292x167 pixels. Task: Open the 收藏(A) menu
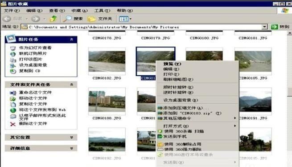pos(79,11)
